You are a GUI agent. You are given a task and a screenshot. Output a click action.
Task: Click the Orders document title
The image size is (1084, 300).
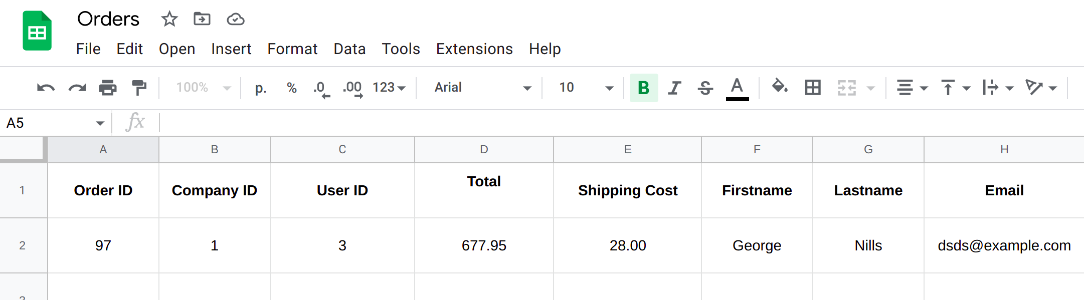[x=108, y=19]
